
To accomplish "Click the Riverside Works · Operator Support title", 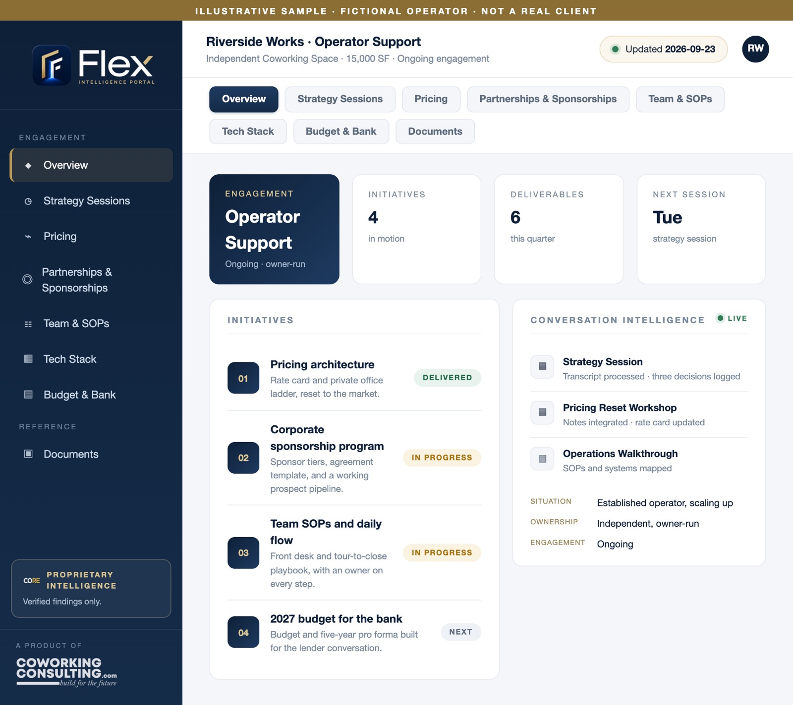I will [x=313, y=42].
